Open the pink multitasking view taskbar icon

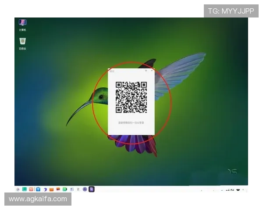(31, 189)
